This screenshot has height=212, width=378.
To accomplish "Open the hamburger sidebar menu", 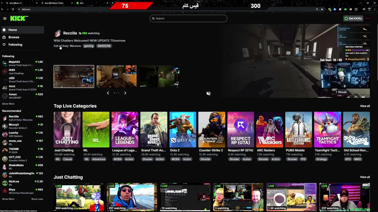I will (5, 19).
